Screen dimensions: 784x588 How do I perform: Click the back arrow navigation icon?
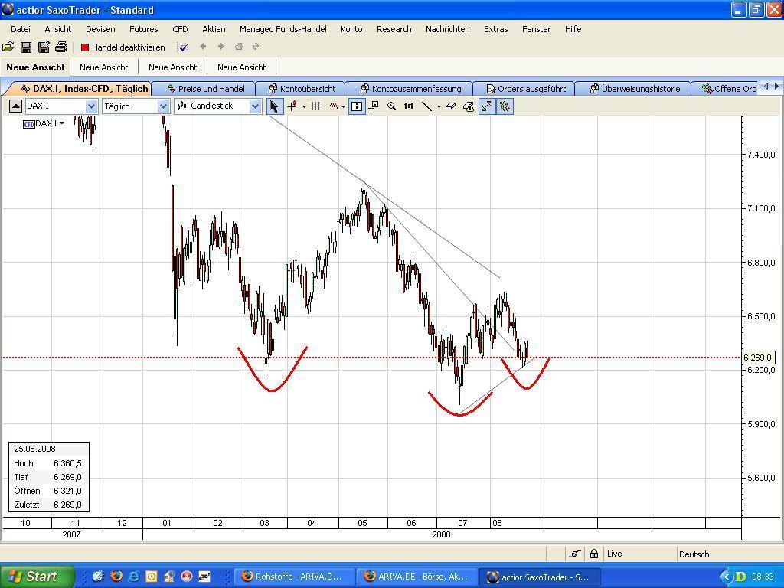(202, 47)
